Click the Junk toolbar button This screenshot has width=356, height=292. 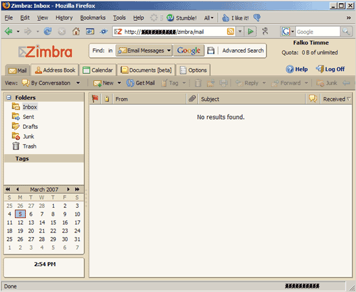(x=326, y=83)
